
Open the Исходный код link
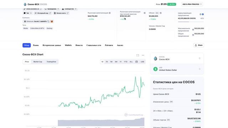click(42, 13)
